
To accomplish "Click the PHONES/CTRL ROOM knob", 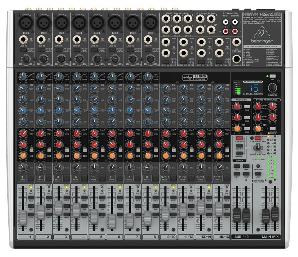I will (x=258, y=148).
